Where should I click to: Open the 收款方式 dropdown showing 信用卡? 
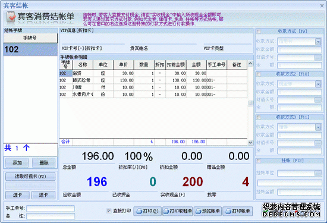318,42
